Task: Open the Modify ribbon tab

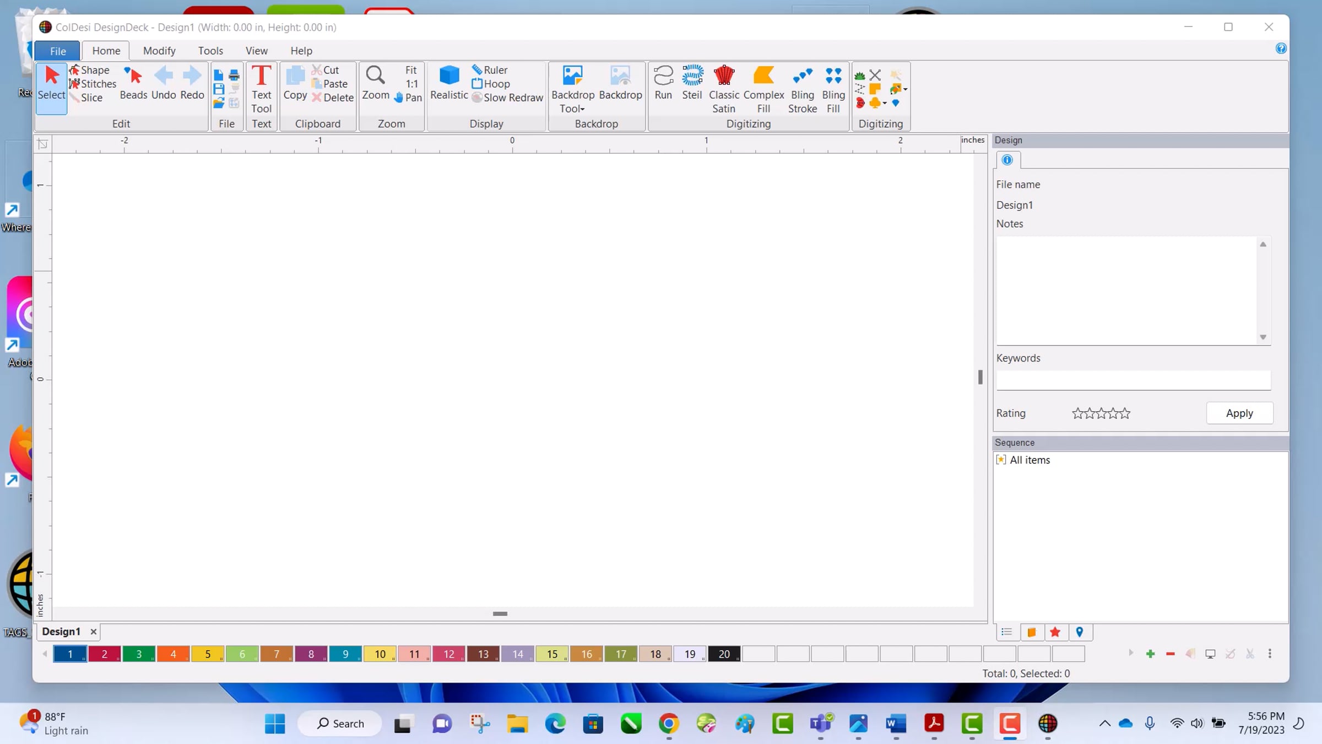Action: (x=159, y=51)
